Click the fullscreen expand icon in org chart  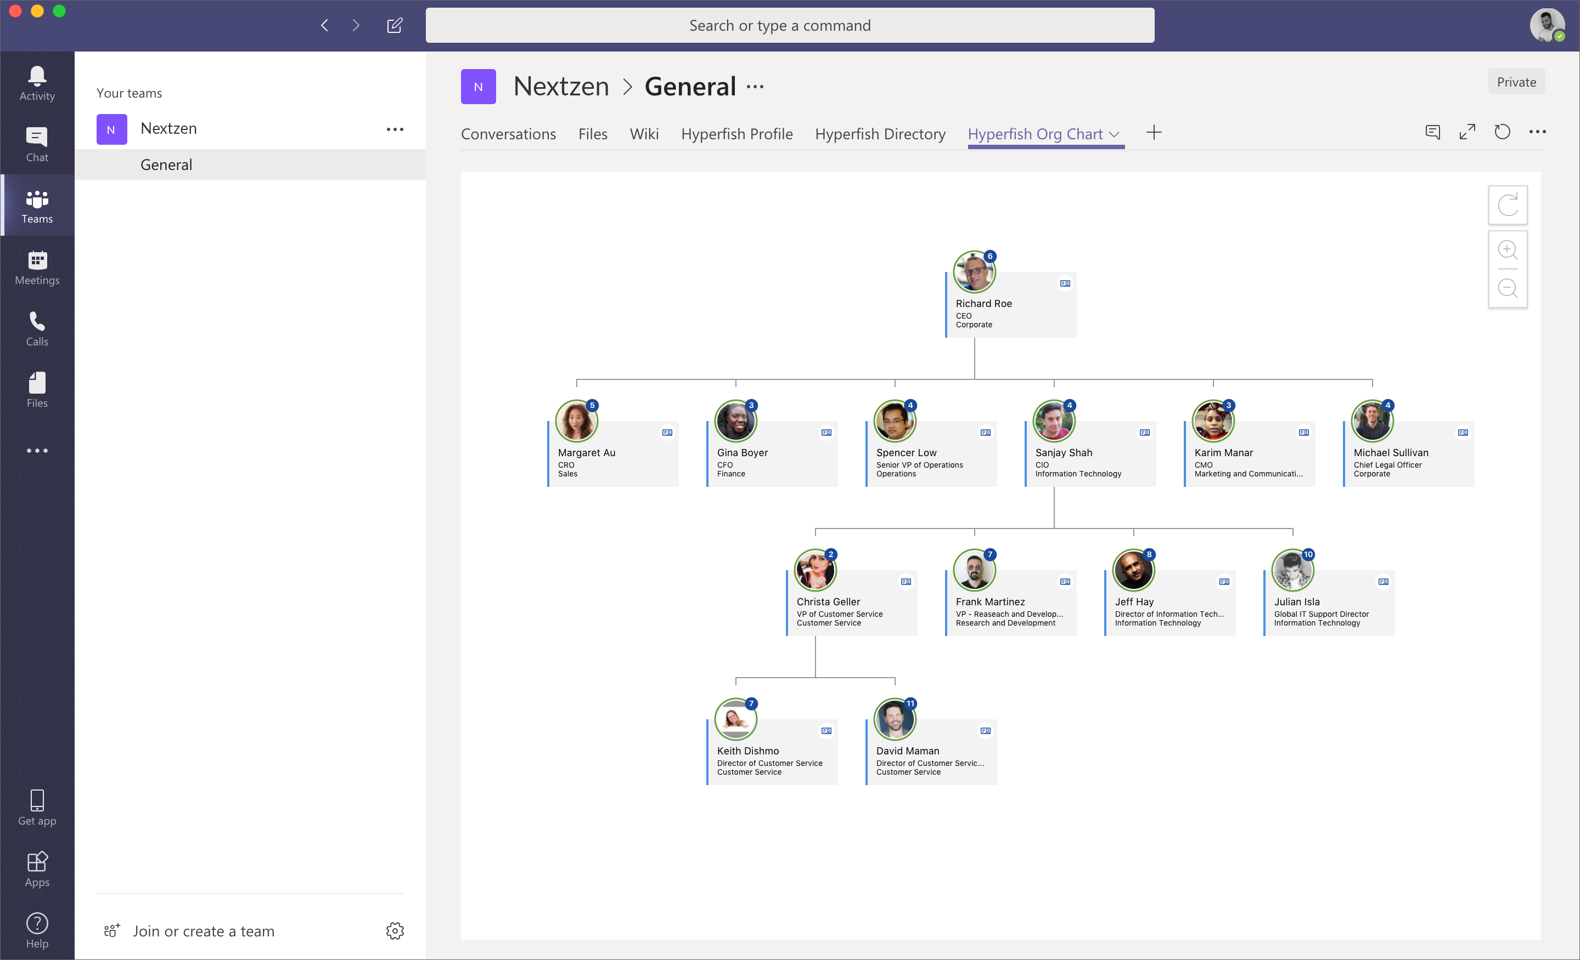point(1466,133)
